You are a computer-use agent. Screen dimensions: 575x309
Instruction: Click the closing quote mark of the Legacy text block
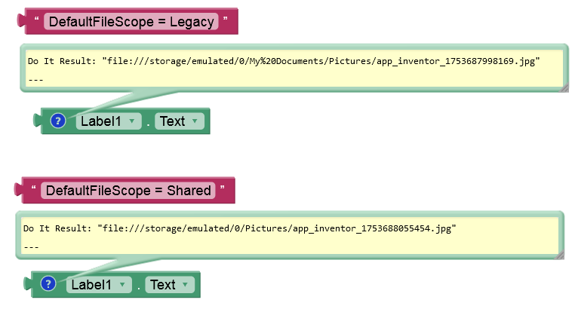point(225,20)
